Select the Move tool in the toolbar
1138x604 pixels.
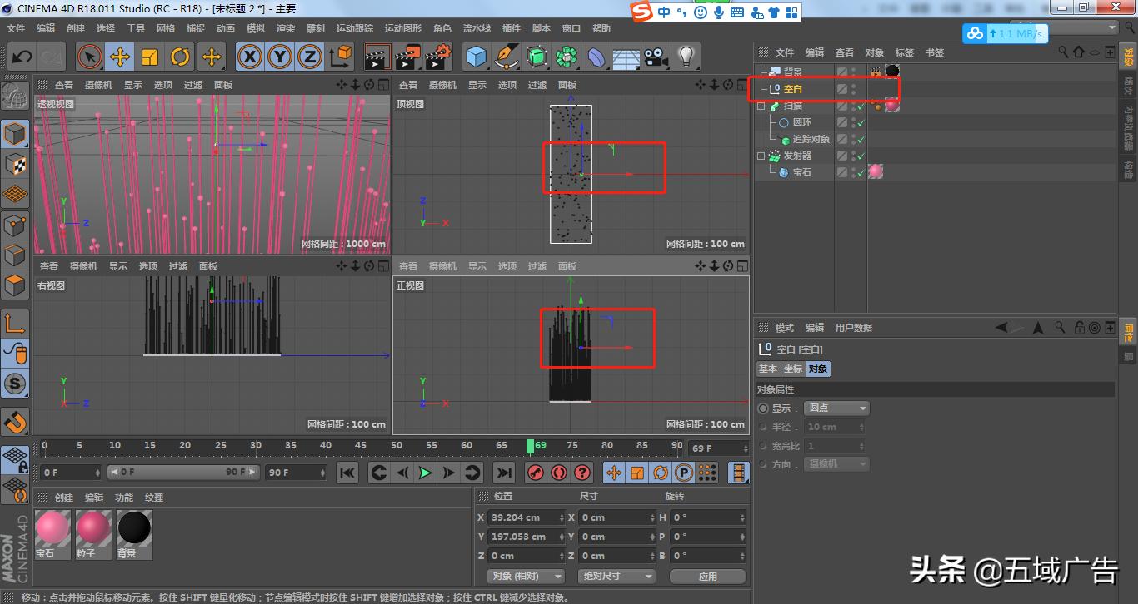pyautogui.click(x=120, y=57)
